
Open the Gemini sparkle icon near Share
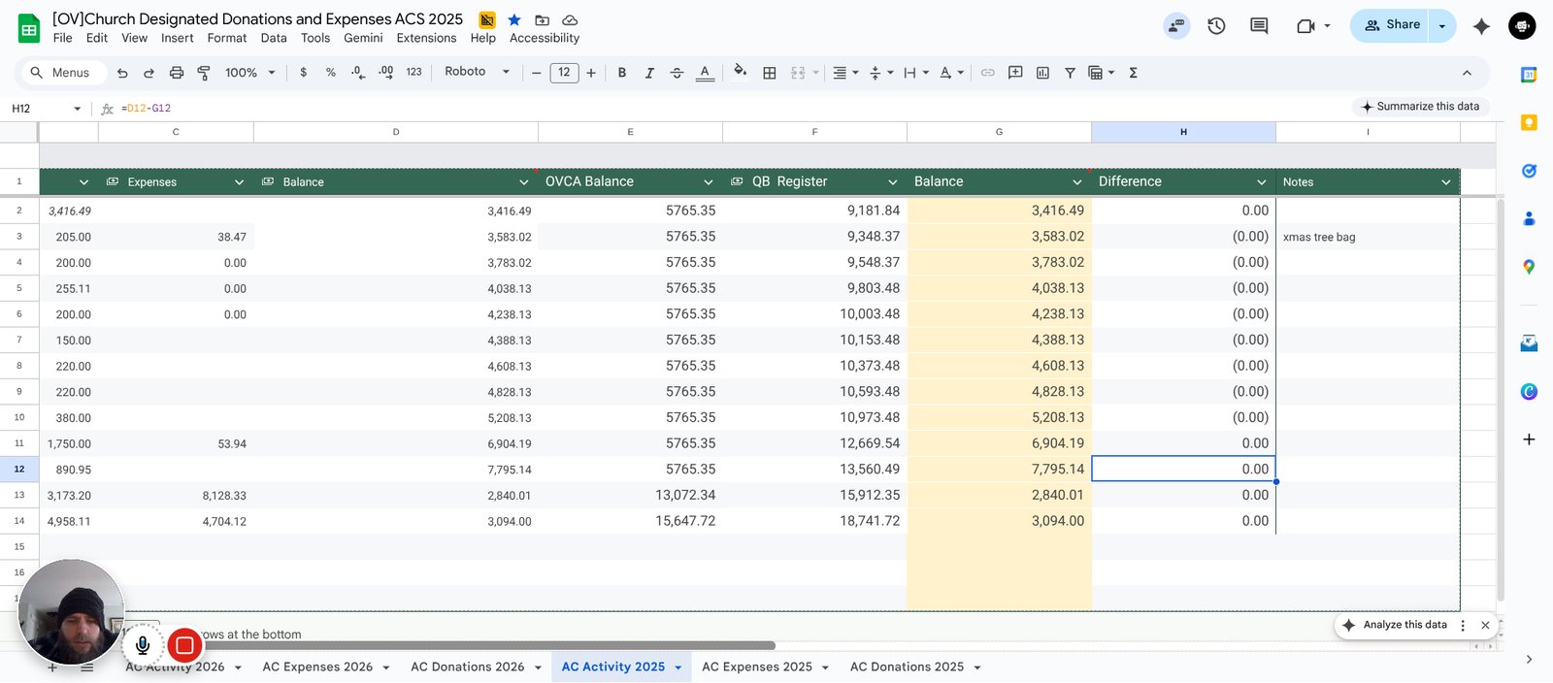1481,26
